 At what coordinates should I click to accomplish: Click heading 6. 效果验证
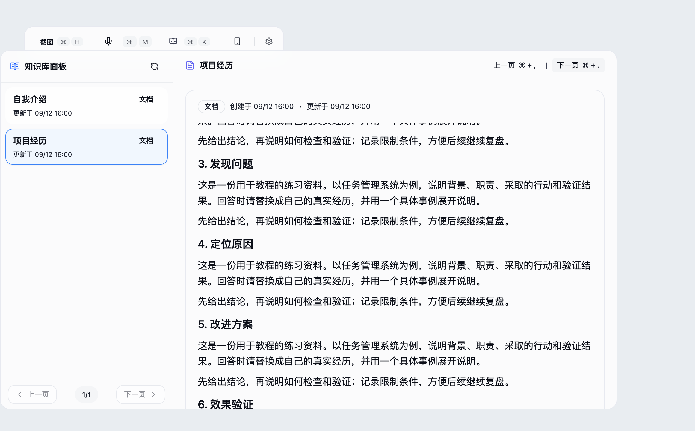pyautogui.click(x=225, y=404)
